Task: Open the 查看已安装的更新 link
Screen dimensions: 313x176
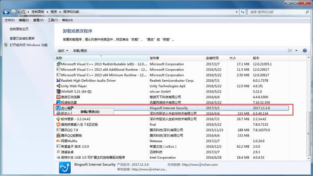Action: coord(25,38)
